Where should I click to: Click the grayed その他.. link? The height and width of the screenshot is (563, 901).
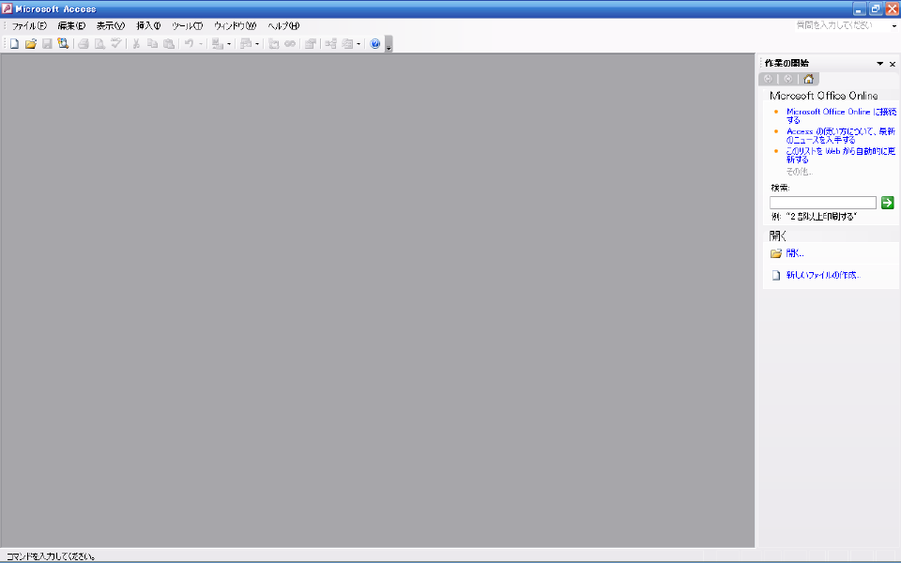pyautogui.click(x=800, y=171)
